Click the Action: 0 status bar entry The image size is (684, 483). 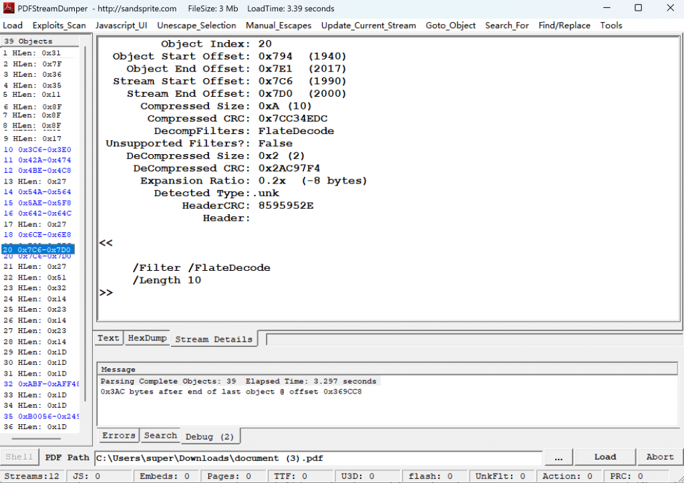pyautogui.click(x=568, y=476)
